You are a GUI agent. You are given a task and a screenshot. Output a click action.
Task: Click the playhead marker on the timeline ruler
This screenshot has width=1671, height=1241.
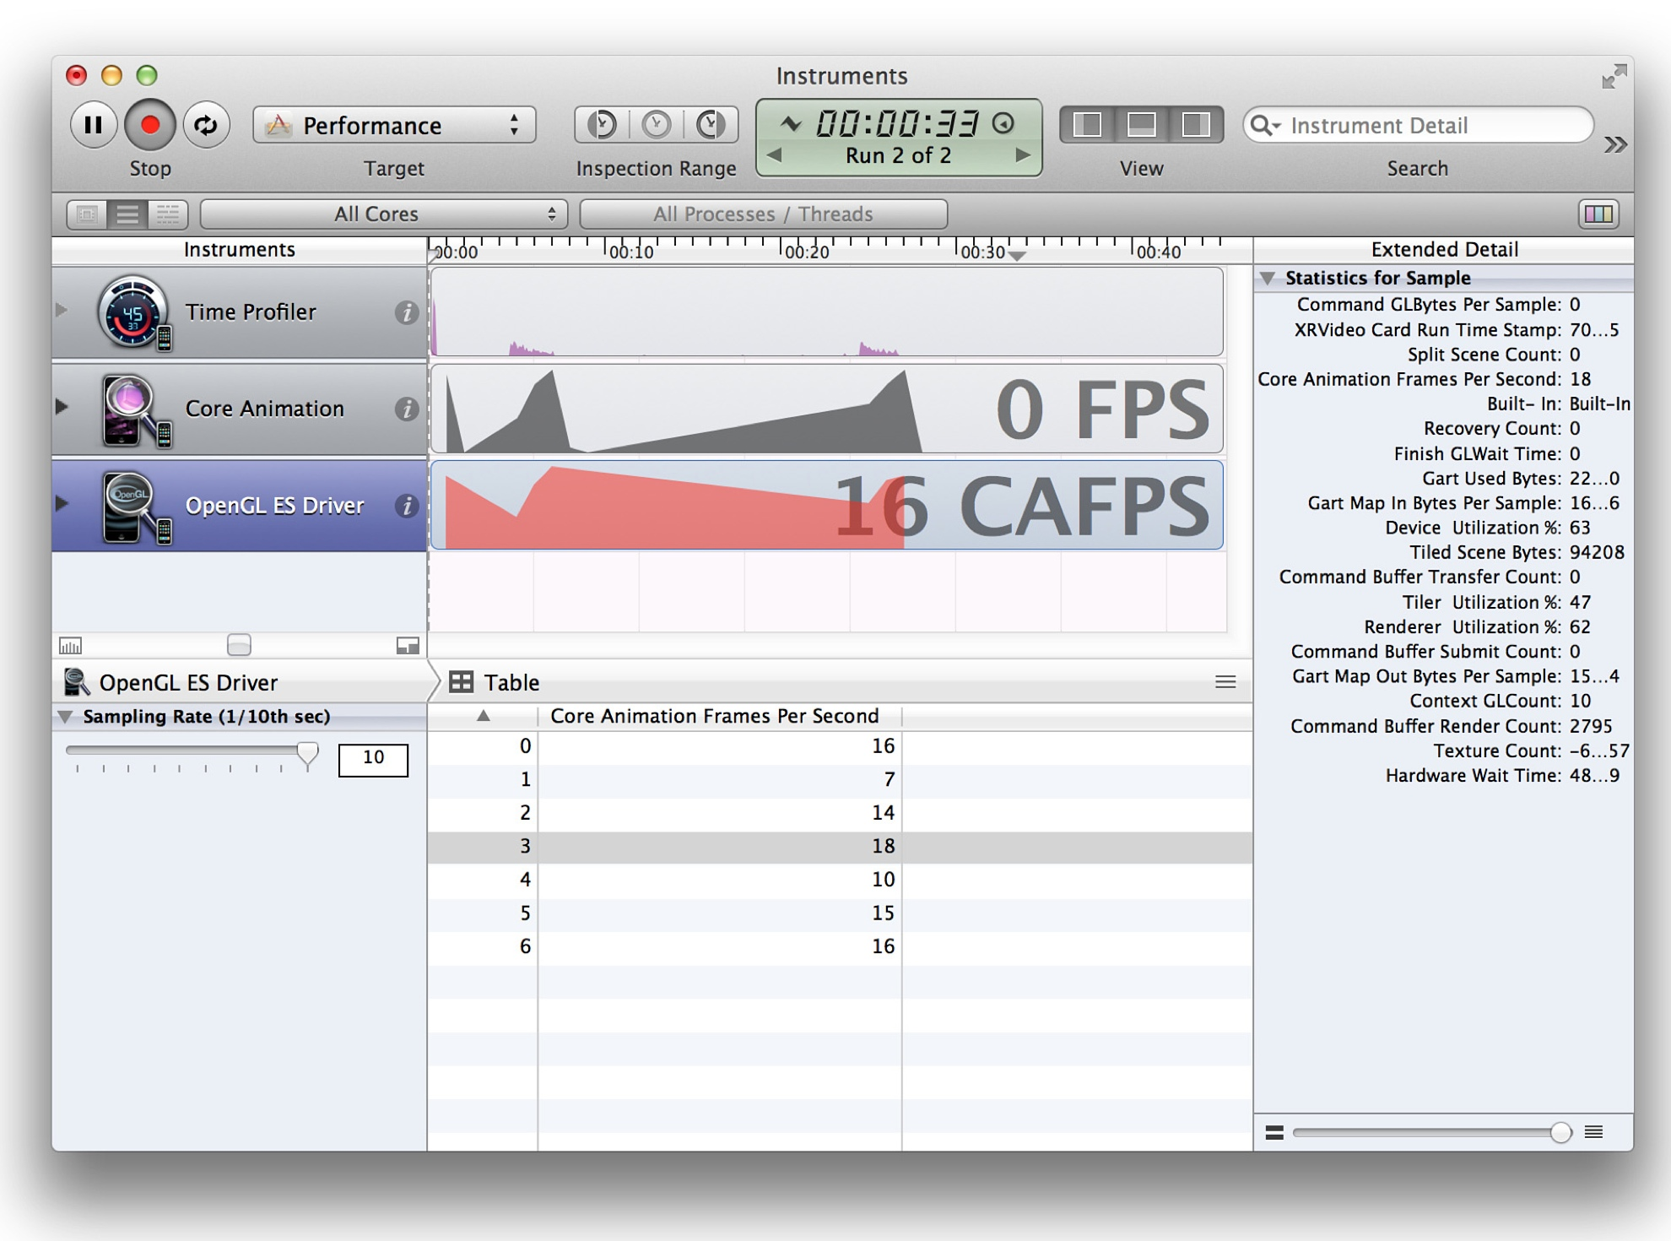click(1018, 255)
